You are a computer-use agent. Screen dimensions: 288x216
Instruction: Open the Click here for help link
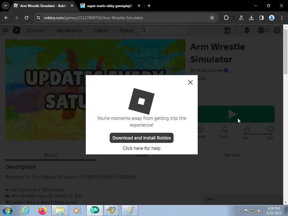tap(141, 148)
